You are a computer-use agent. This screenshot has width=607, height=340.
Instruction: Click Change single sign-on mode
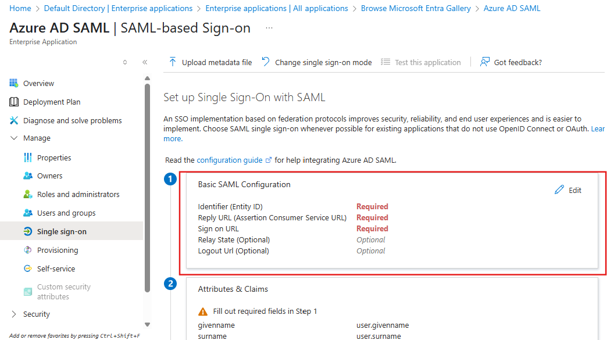click(316, 62)
